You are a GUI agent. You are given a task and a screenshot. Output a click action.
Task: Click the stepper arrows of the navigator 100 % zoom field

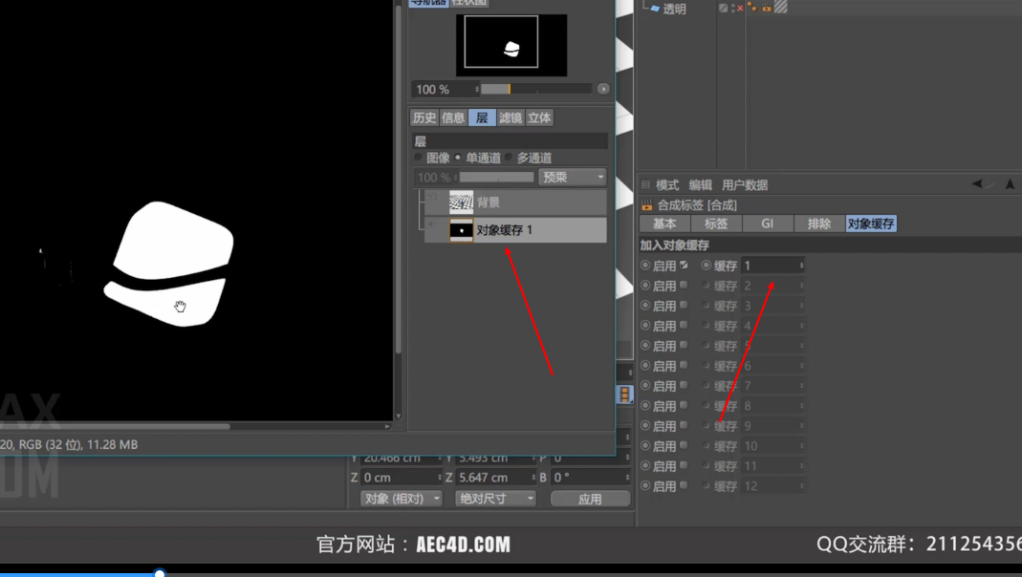click(x=477, y=89)
